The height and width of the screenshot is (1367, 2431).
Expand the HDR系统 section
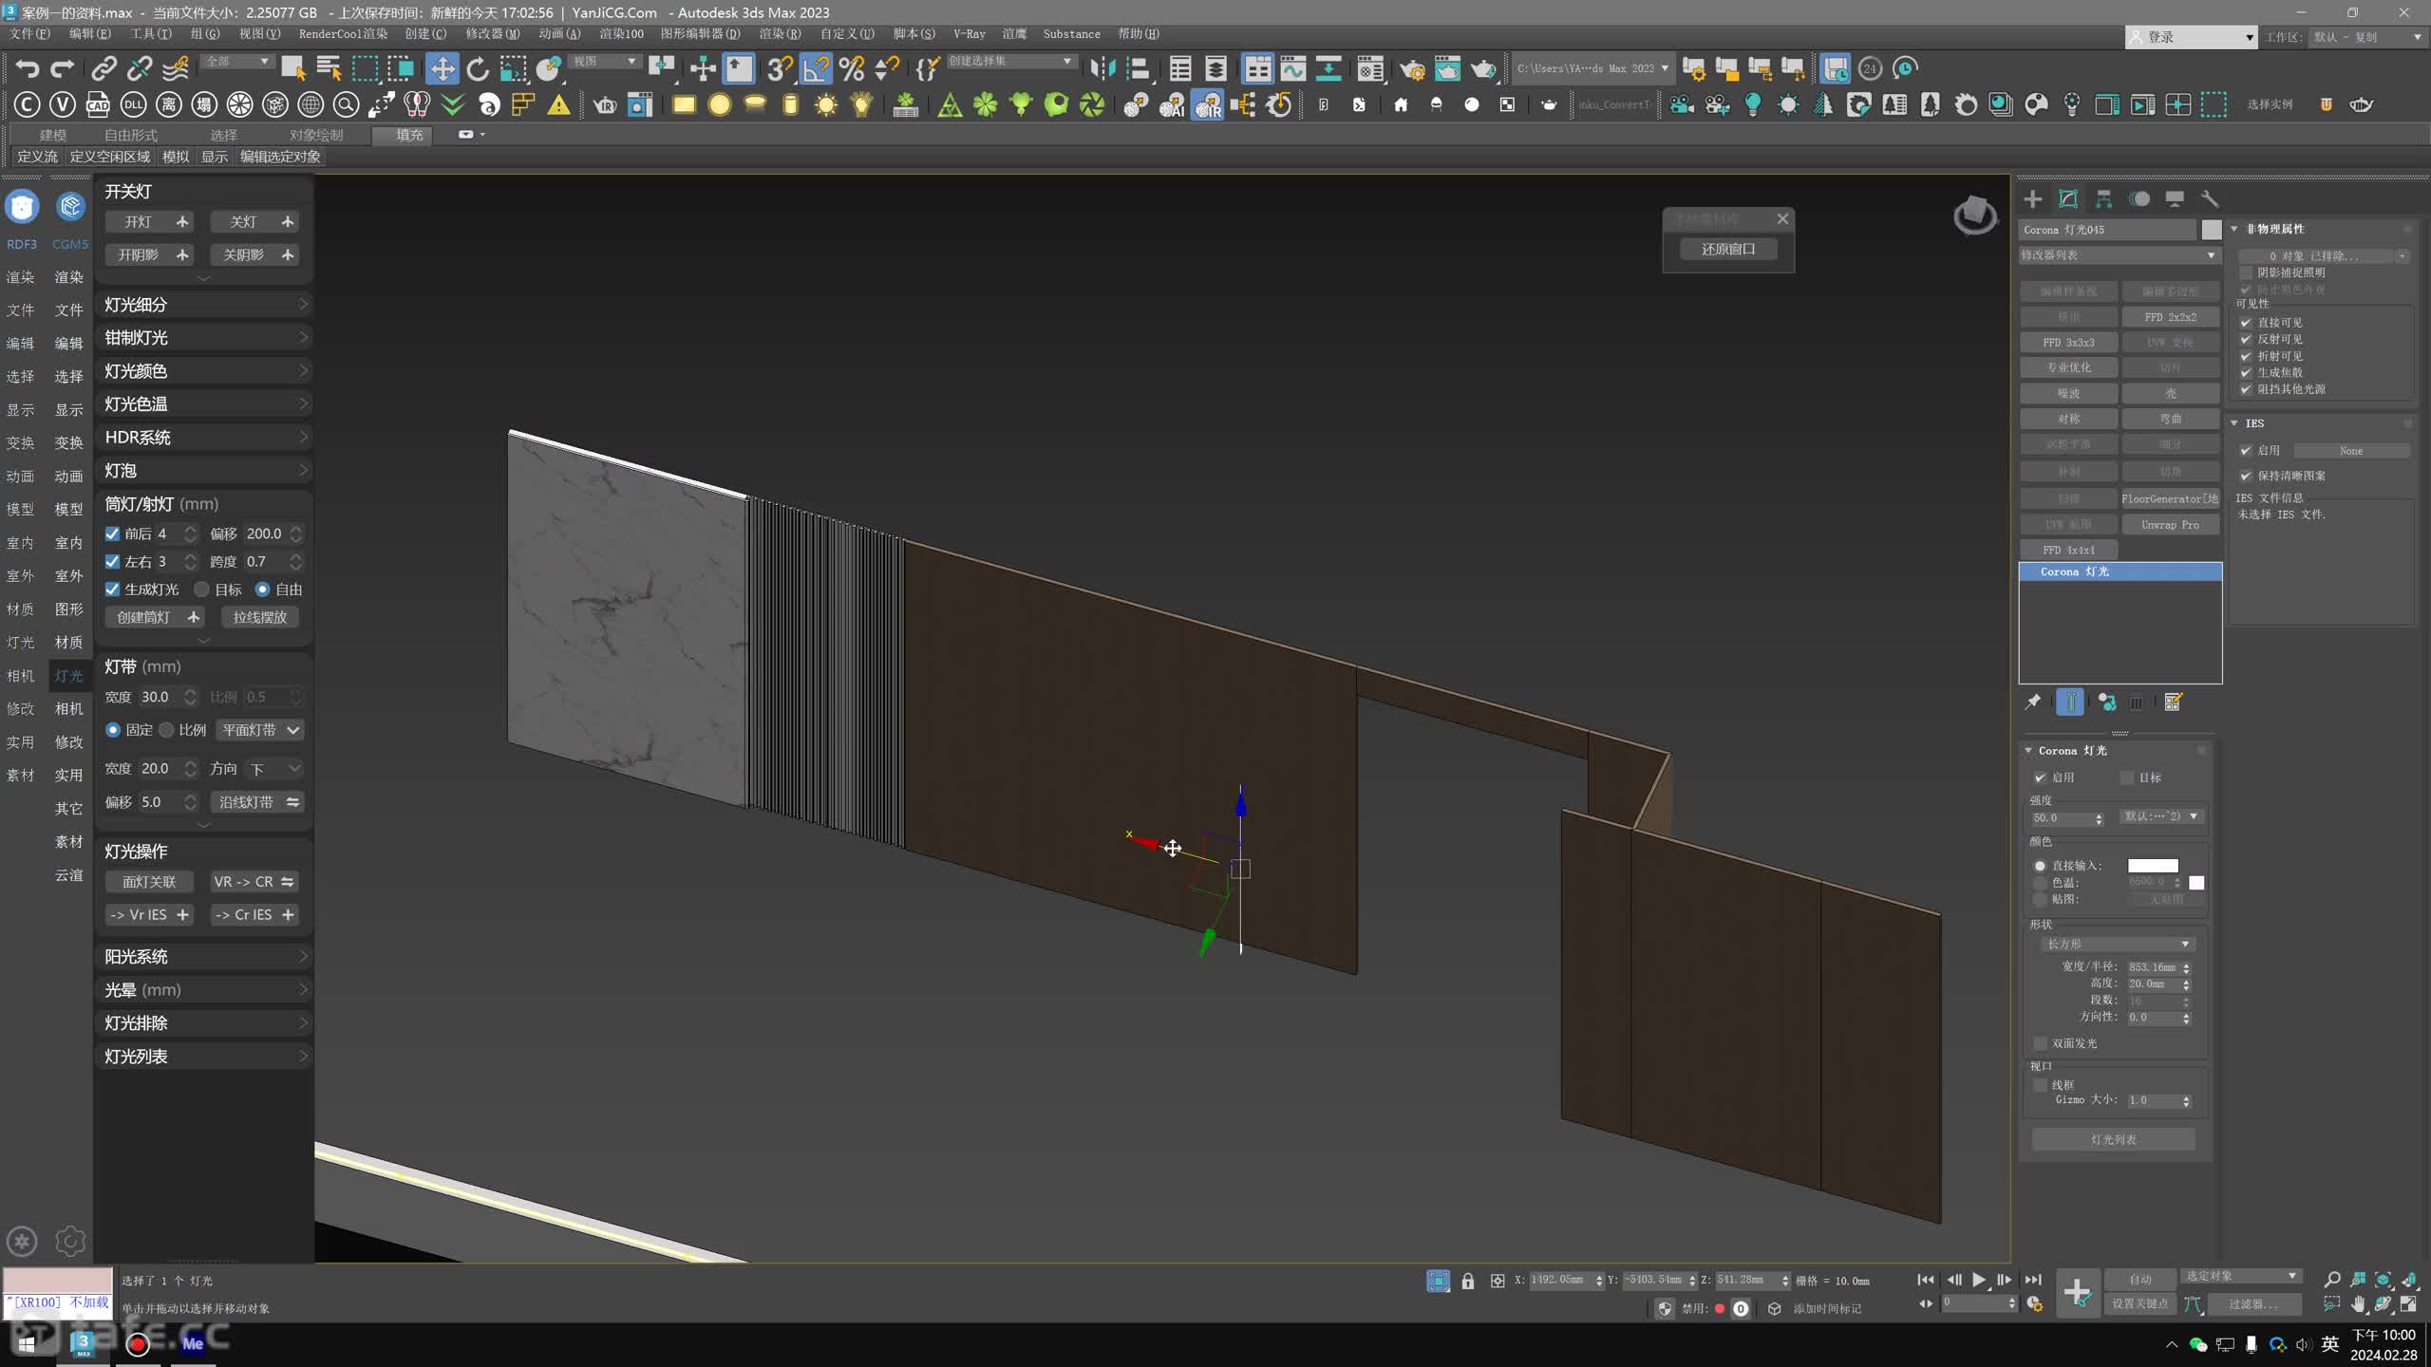tap(205, 437)
